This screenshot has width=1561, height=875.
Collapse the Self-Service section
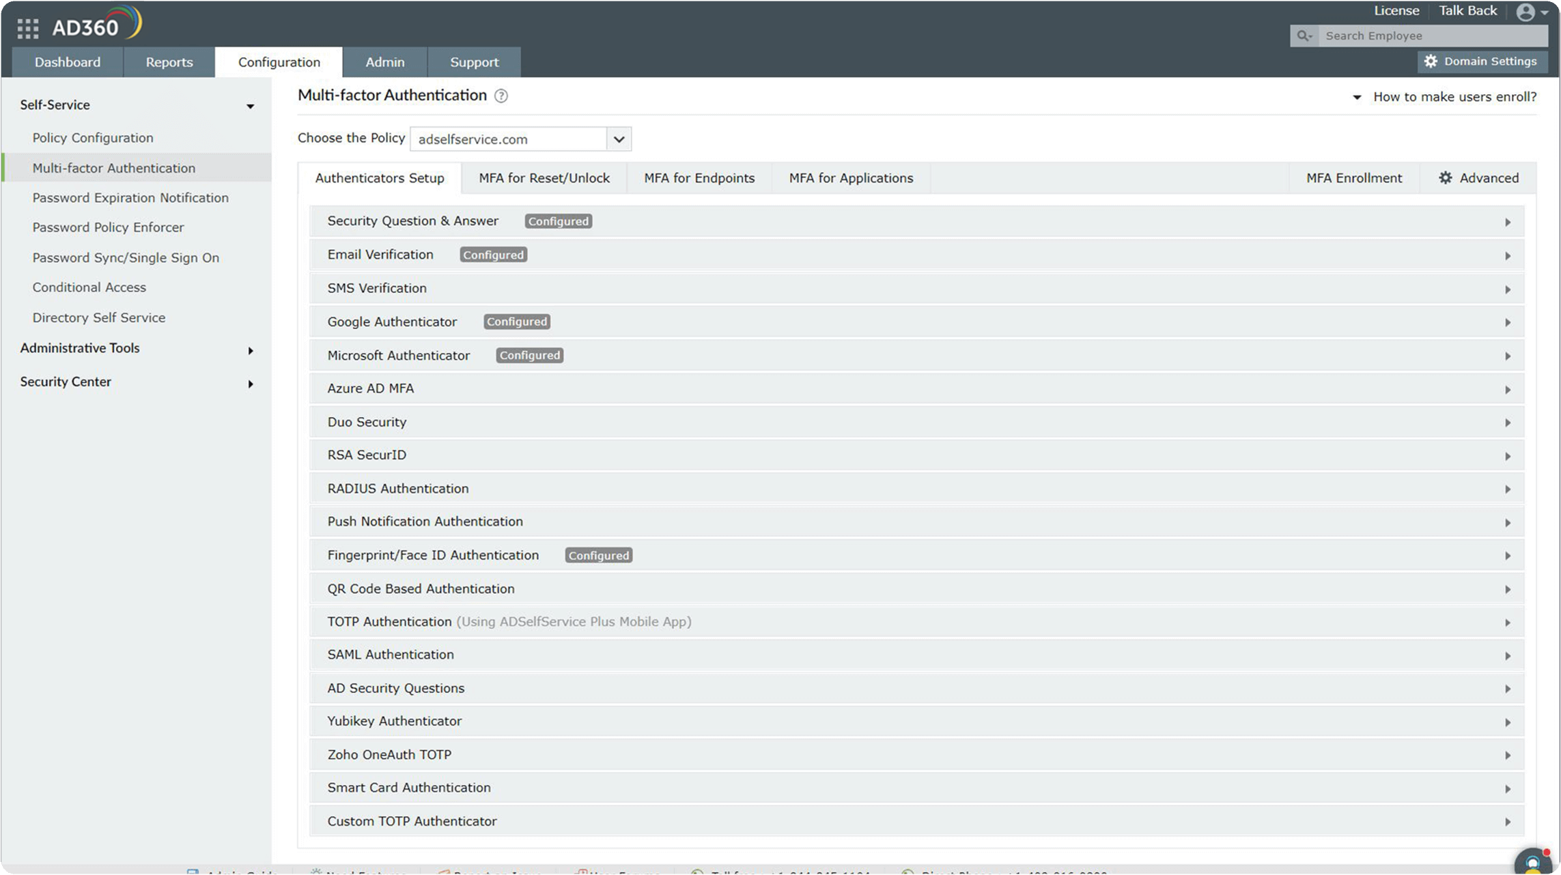click(x=250, y=106)
